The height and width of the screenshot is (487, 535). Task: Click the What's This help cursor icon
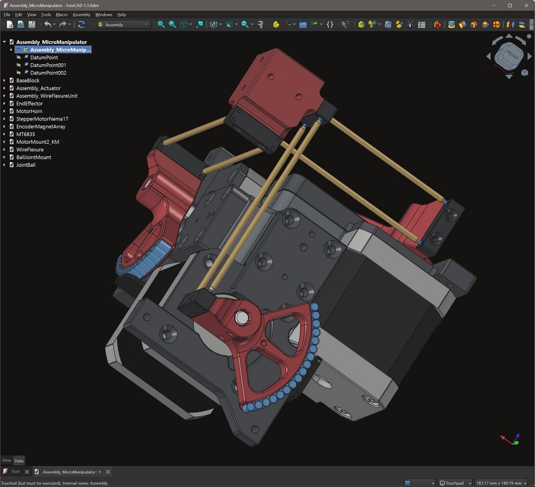pos(345,24)
